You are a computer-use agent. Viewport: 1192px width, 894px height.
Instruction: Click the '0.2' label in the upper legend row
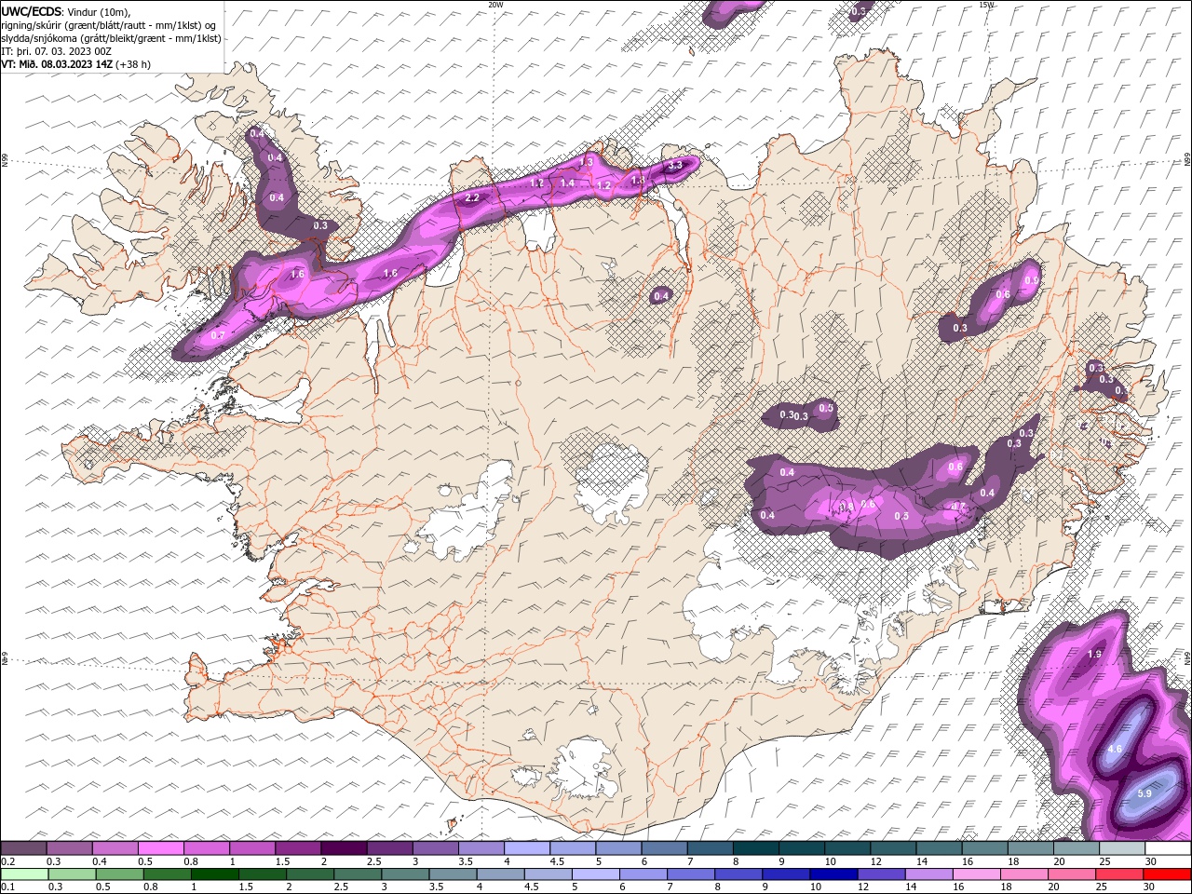point(7,861)
